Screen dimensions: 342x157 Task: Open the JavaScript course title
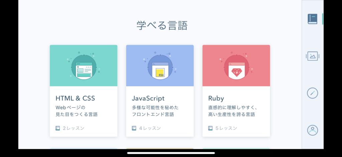[148, 99]
